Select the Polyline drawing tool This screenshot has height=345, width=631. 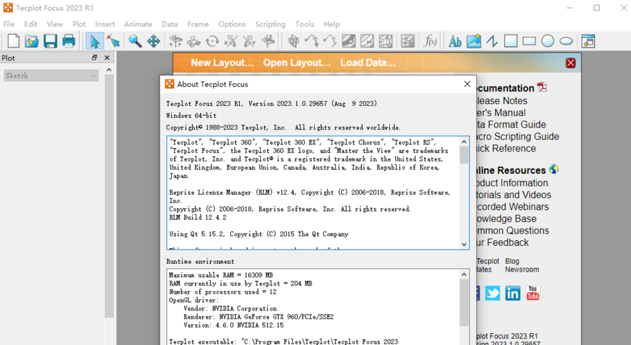tap(492, 41)
